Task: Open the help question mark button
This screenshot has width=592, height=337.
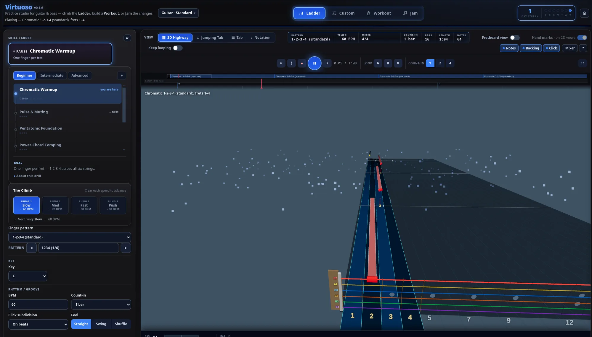Action: click(583, 48)
